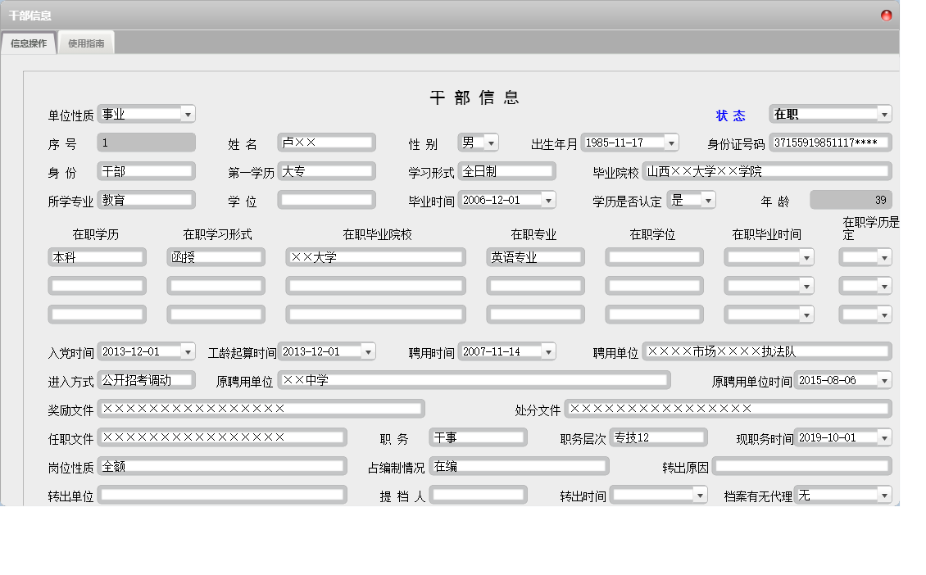Expand the empty 转出时间 dropdown

(700, 496)
